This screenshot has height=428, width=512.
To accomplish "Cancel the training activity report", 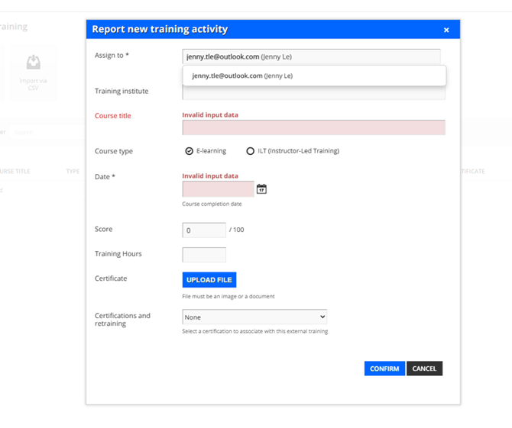I will pos(424,368).
